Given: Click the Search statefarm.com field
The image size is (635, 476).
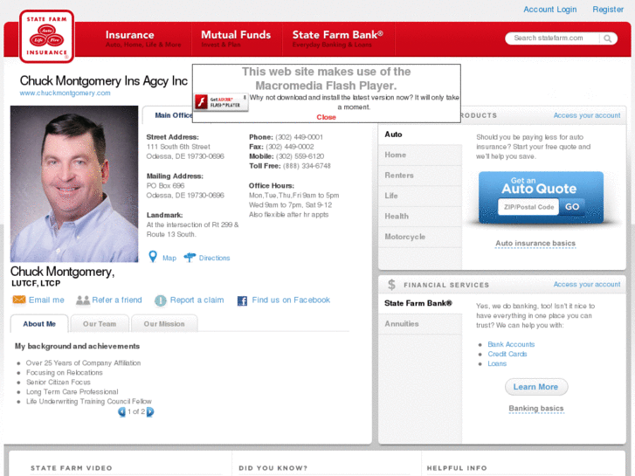Looking at the screenshot, I should coord(553,38).
